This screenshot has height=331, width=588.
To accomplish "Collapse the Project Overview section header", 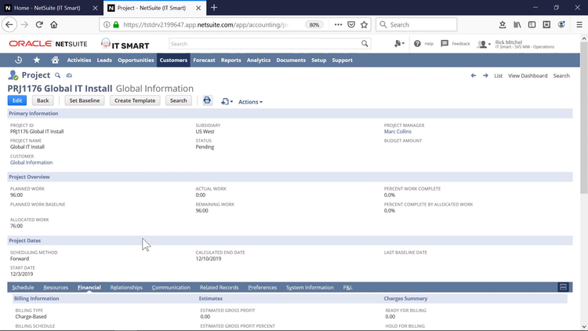I will click(290, 176).
